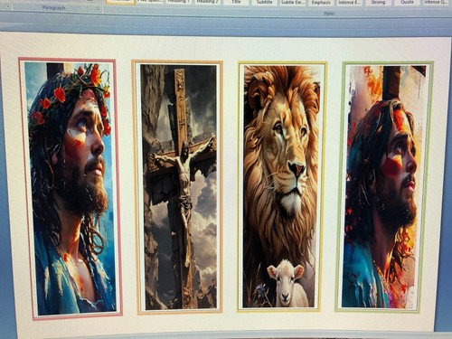Select the Jesus with flower crown image
This screenshot has width=452, height=339.
71,188
